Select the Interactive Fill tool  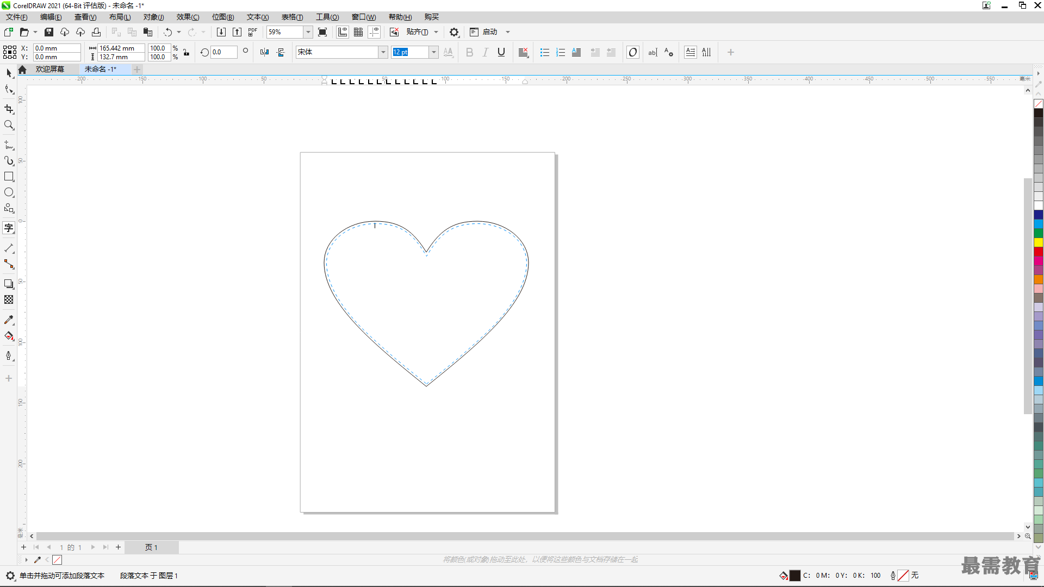[x=9, y=336]
